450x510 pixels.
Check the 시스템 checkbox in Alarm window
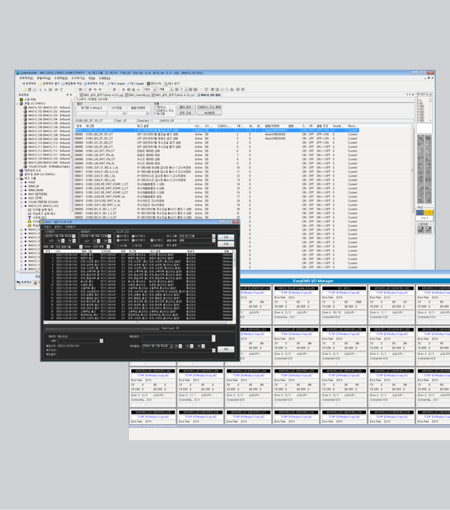pos(118,246)
